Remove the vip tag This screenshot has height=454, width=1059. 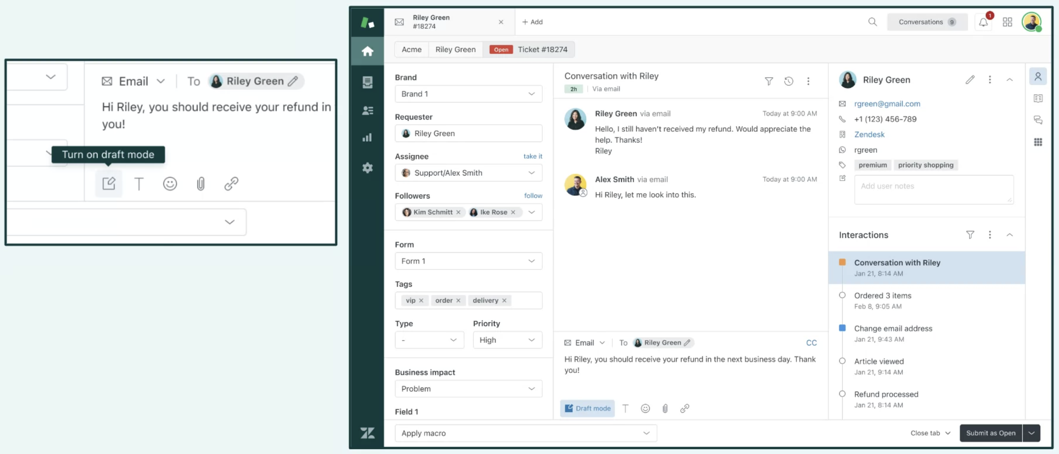(421, 300)
